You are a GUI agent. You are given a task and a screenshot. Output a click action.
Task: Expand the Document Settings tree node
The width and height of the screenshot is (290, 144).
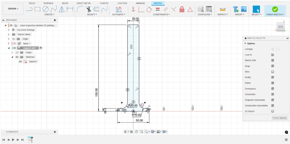tap(9, 30)
